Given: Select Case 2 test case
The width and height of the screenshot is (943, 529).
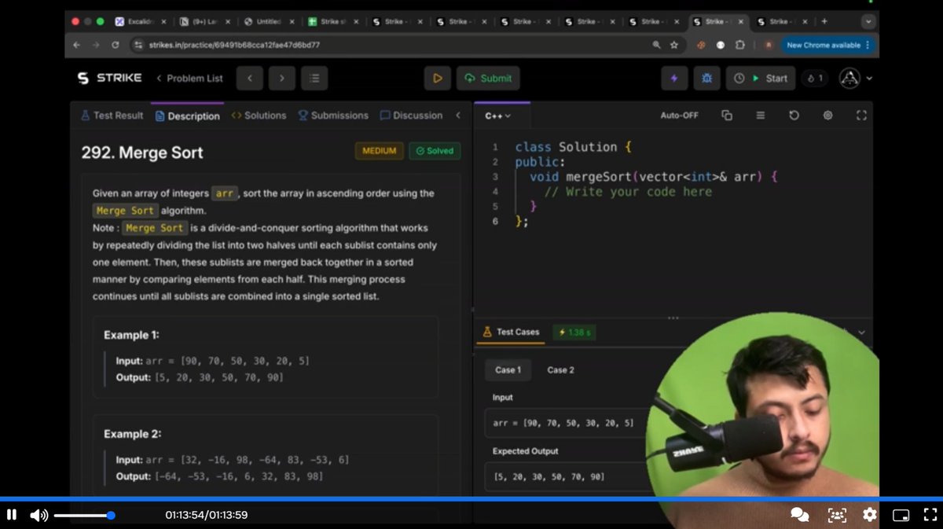Looking at the screenshot, I should [560, 370].
